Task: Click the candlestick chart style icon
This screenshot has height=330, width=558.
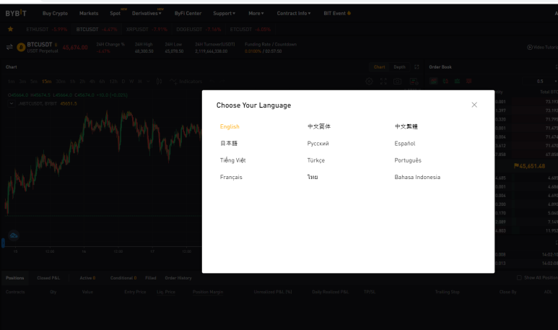Action: [x=159, y=82]
